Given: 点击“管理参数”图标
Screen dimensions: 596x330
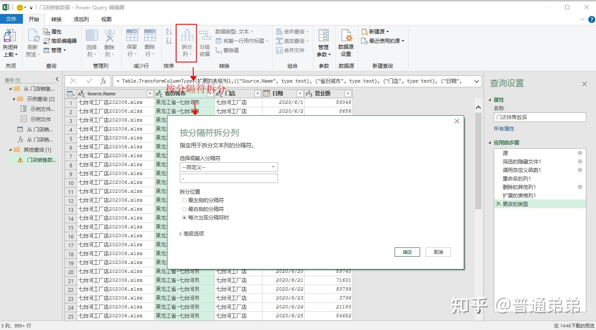Looking at the screenshot, I should coord(323,42).
